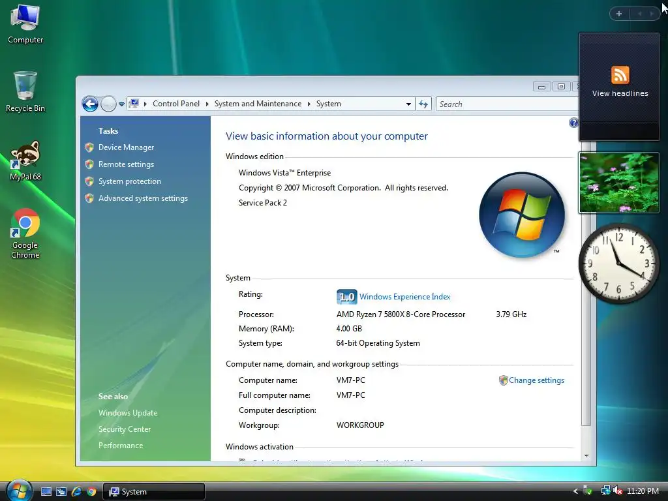This screenshot has width=668, height=501.
Task: Click the network tray icon
Action: [x=605, y=491]
